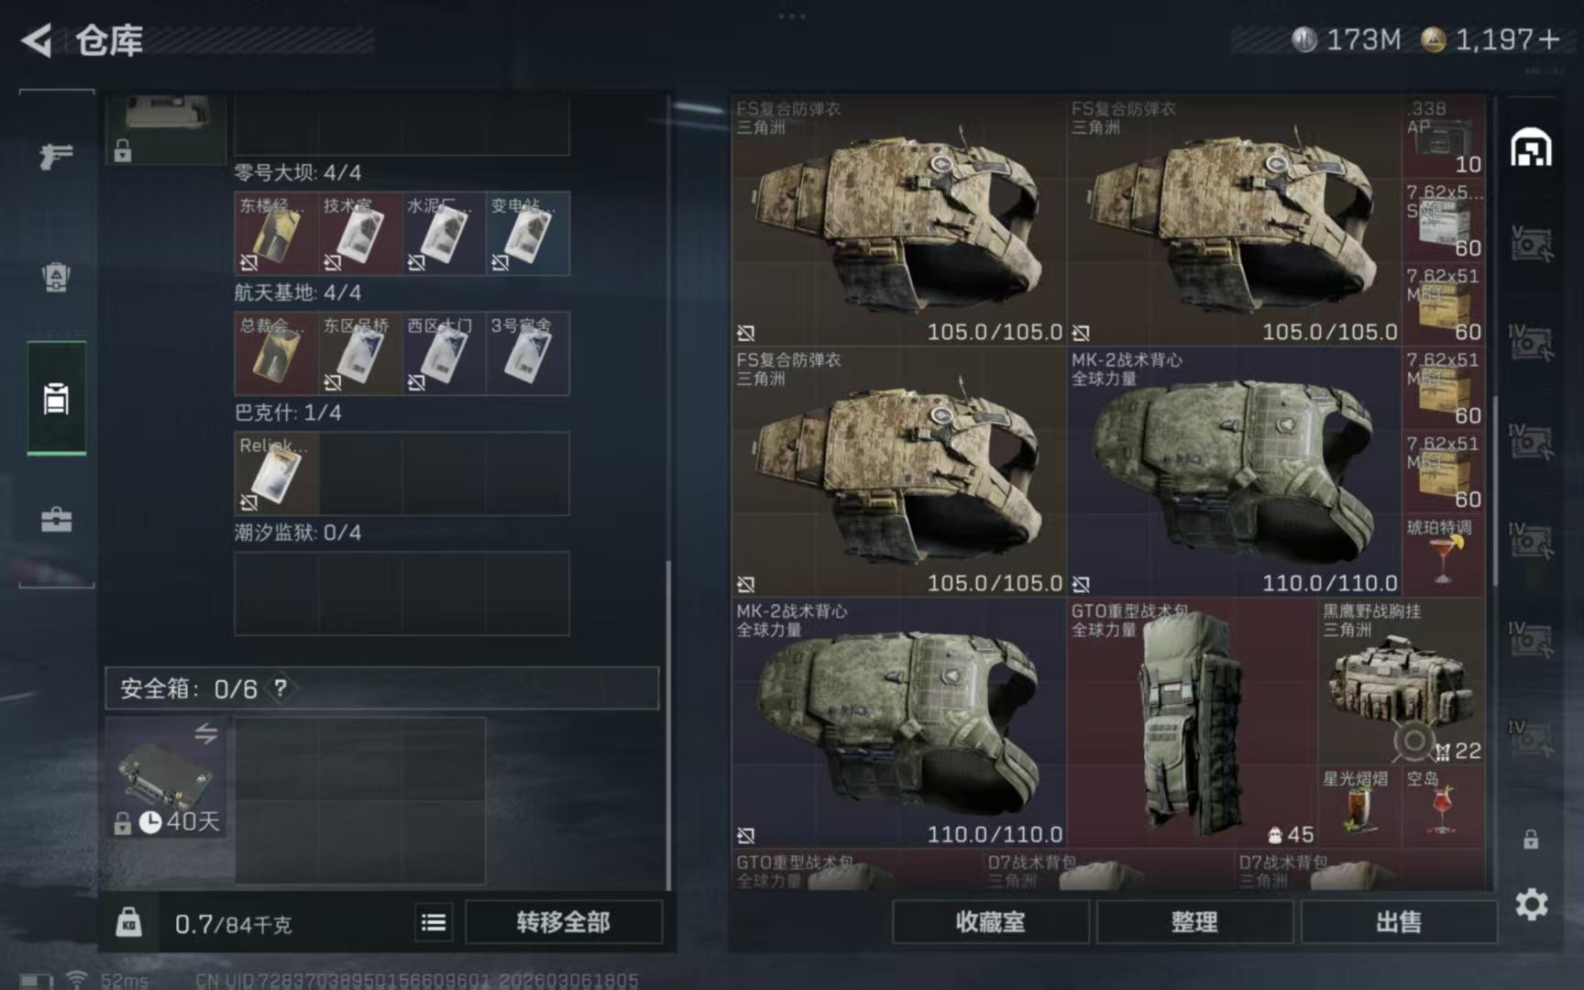
Task: Switch to the first V-level storage box tab
Action: (x=1532, y=244)
